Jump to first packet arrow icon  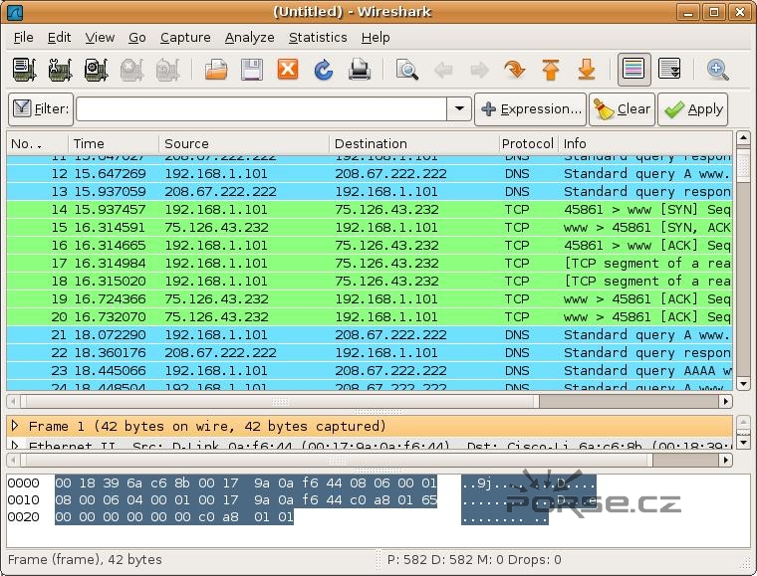click(x=551, y=70)
